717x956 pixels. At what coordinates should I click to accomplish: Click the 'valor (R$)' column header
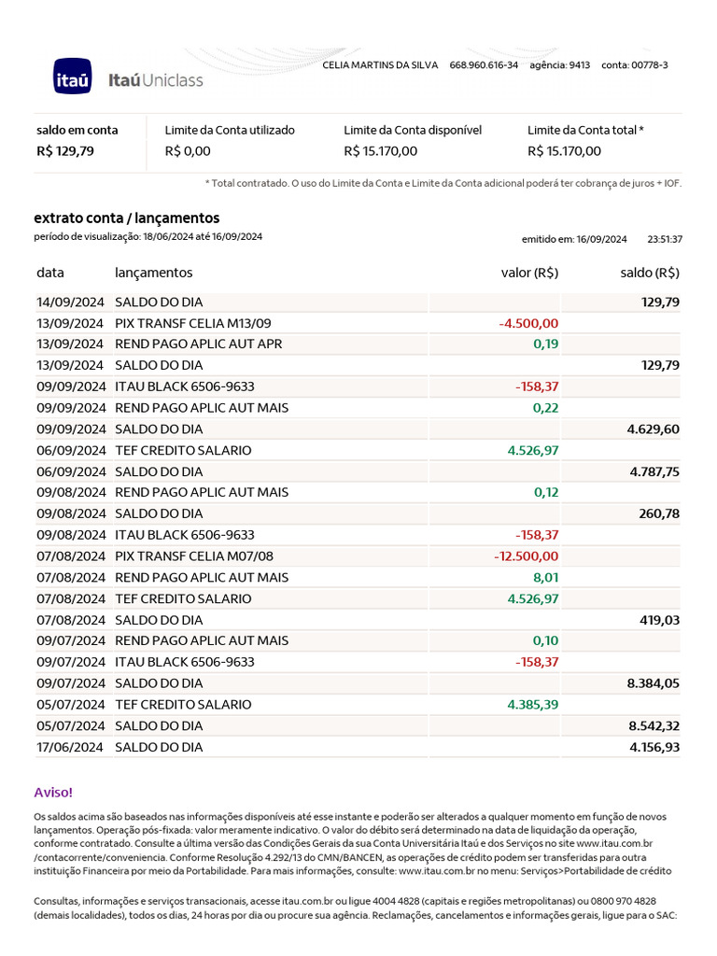coord(529,273)
